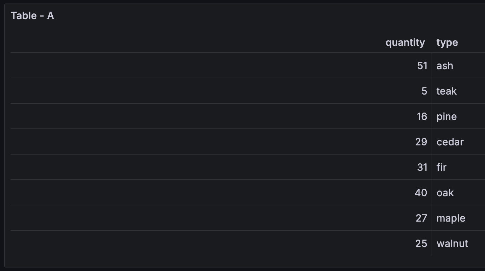Click the "pine" type cell
The image size is (485, 271).
(x=446, y=116)
